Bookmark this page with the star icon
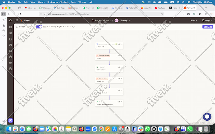Image resolution: width=215 pixels, height=134 pixels. pyautogui.click(x=162, y=14)
